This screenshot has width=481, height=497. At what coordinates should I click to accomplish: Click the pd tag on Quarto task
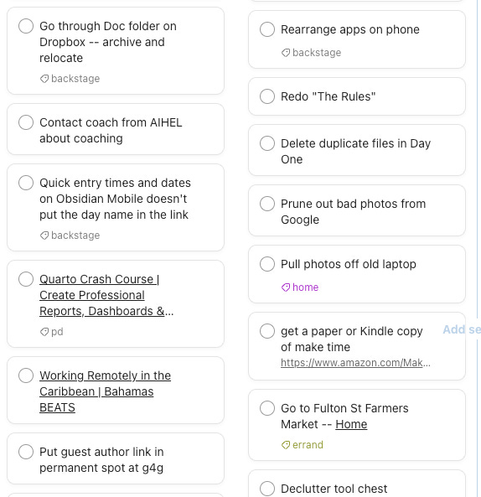[x=52, y=332]
